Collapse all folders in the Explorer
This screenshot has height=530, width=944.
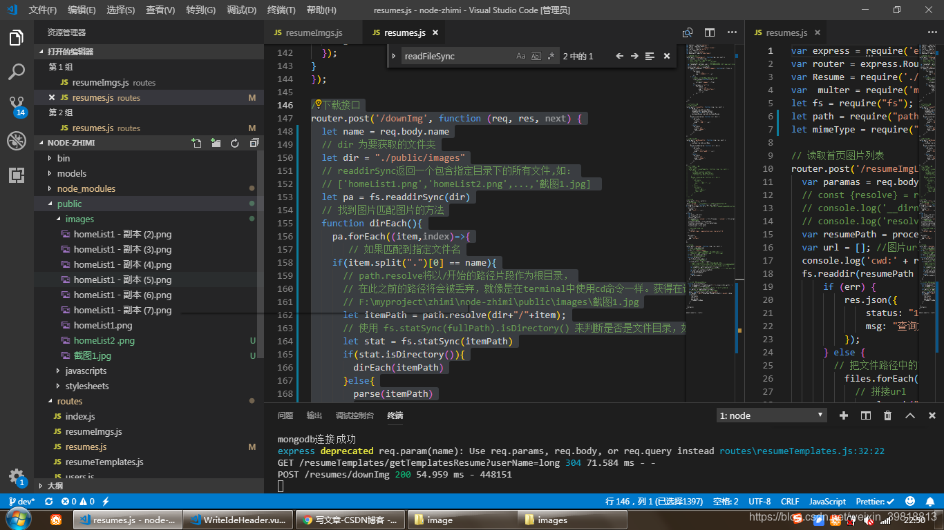(254, 142)
